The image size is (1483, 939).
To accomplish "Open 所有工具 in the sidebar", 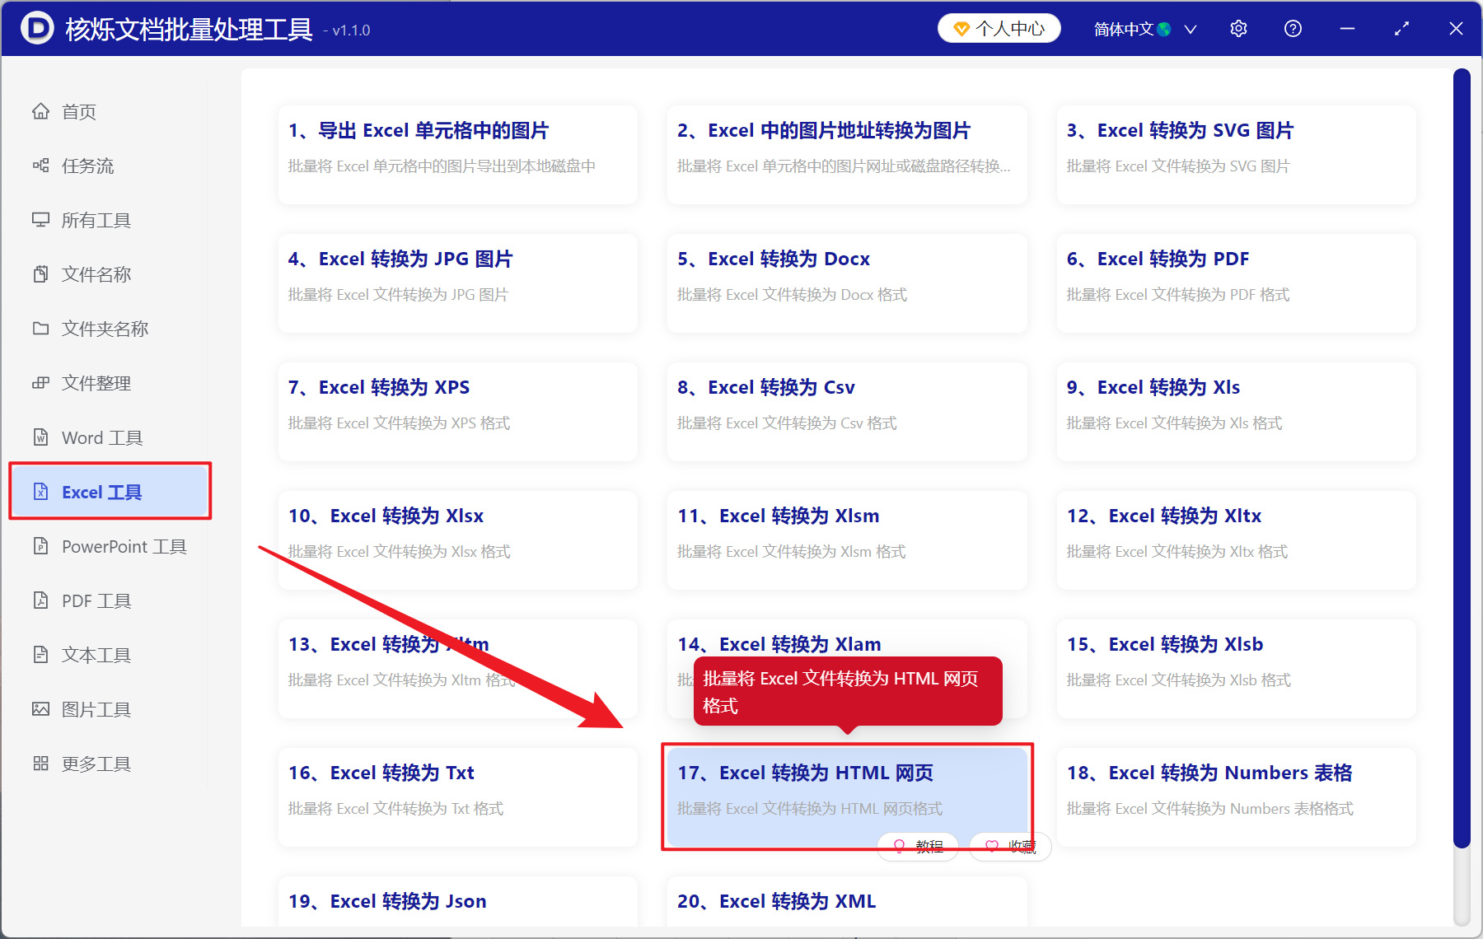I will [96, 220].
